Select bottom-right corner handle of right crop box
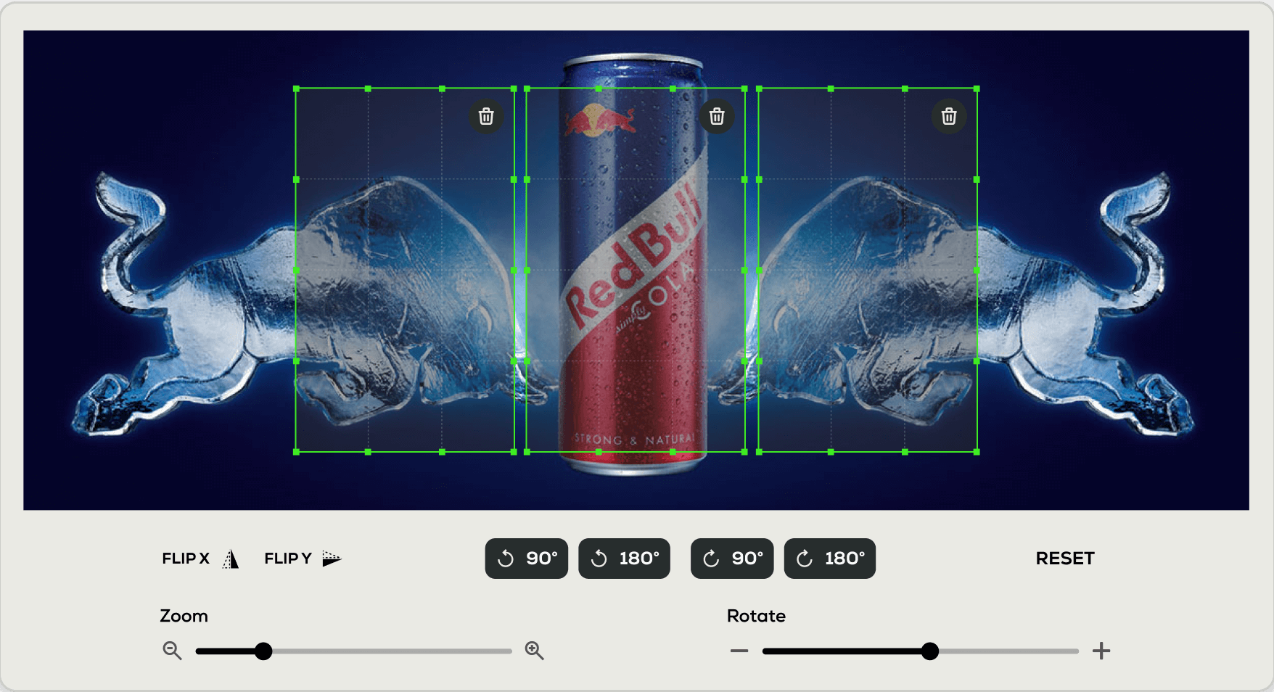The image size is (1274, 692). point(977,452)
